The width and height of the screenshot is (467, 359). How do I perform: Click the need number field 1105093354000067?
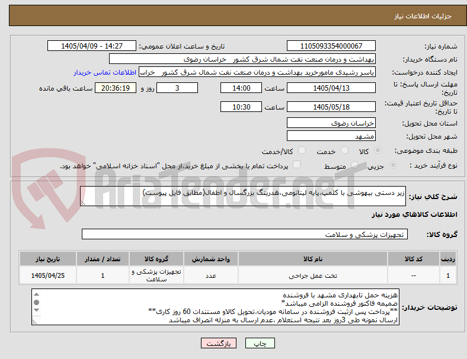pyautogui.click(x=331, y=46)
